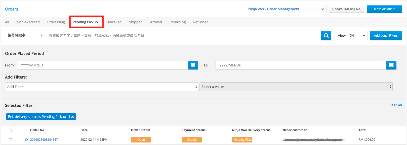Open the Select a value dropdown

(296, 87)
